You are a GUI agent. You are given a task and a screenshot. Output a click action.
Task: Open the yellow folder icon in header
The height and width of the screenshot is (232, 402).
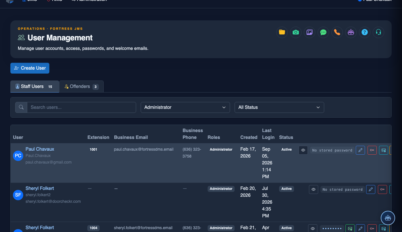tap(282, 32)
